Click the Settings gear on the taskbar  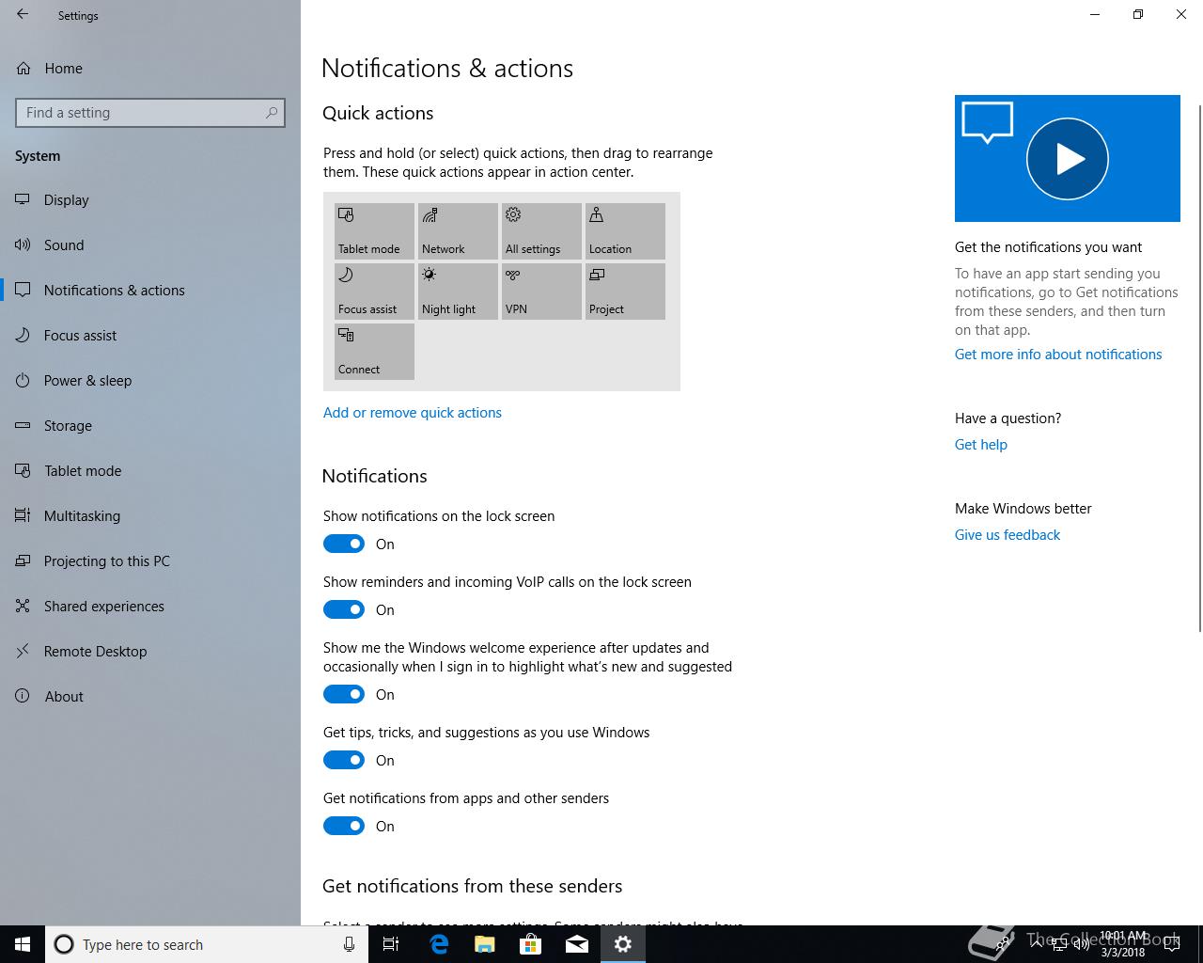click(623, 944)
